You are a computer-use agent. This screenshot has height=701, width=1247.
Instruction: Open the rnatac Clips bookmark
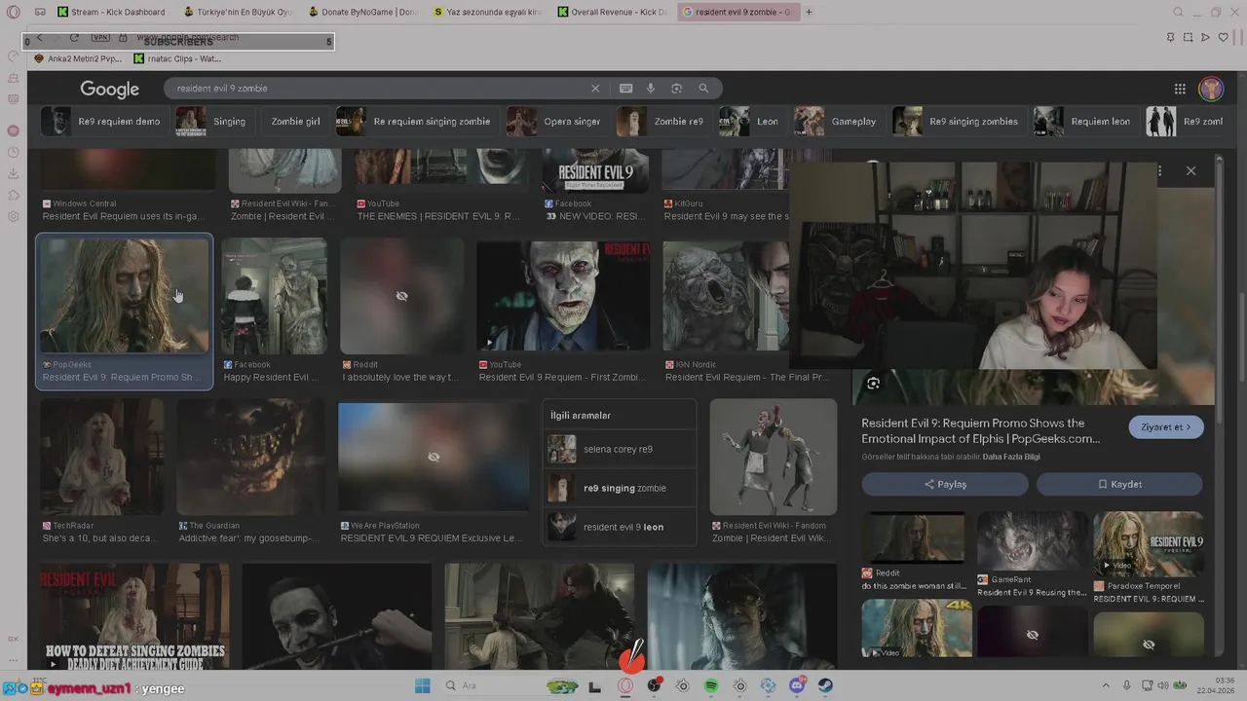coord(178,58)
